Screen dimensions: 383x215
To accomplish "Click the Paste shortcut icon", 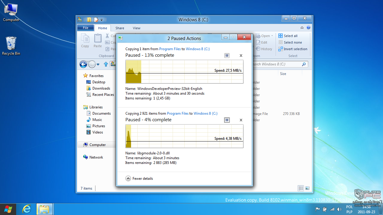I will point(108,49).
